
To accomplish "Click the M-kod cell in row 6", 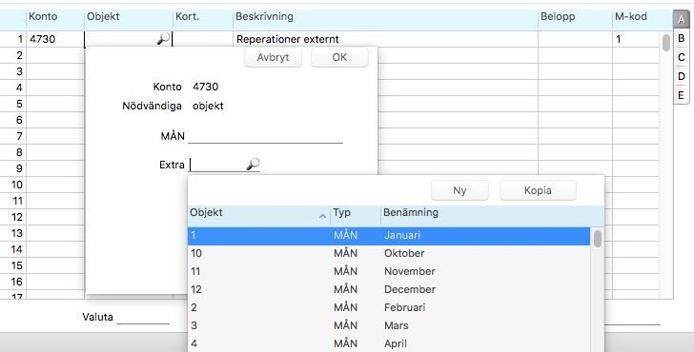I will (636, 120).
